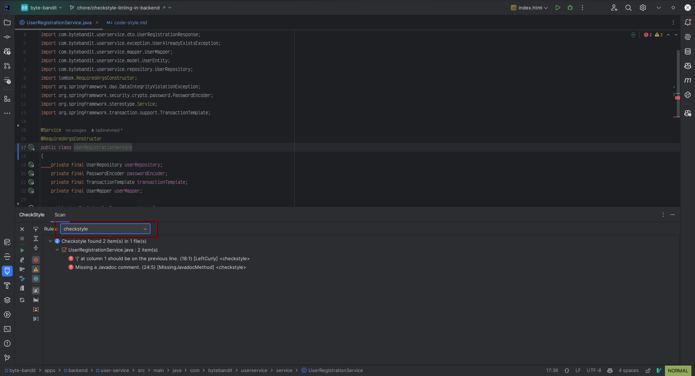Toggle display of warning results
695x376 pixels.
(36, 269)
